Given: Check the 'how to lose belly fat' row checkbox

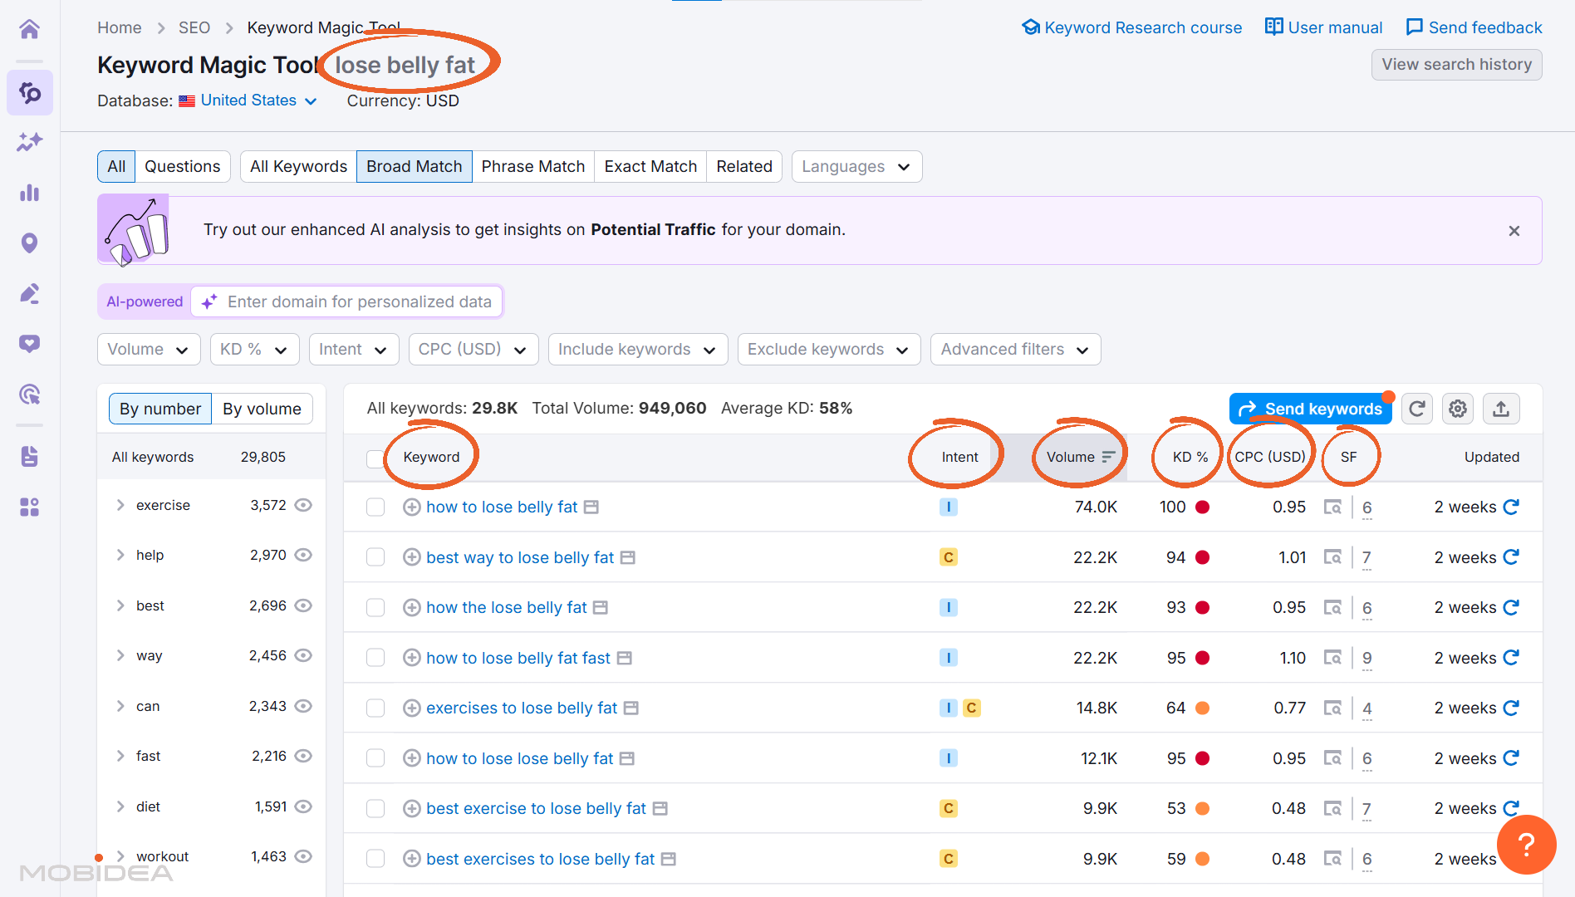Looking at the screenshot, I should point(375,507).
